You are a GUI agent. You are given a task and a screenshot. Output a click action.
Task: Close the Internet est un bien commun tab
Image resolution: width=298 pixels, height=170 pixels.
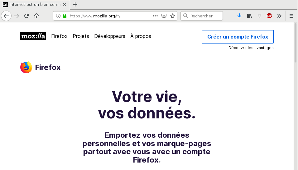click(x=65, y=5)
